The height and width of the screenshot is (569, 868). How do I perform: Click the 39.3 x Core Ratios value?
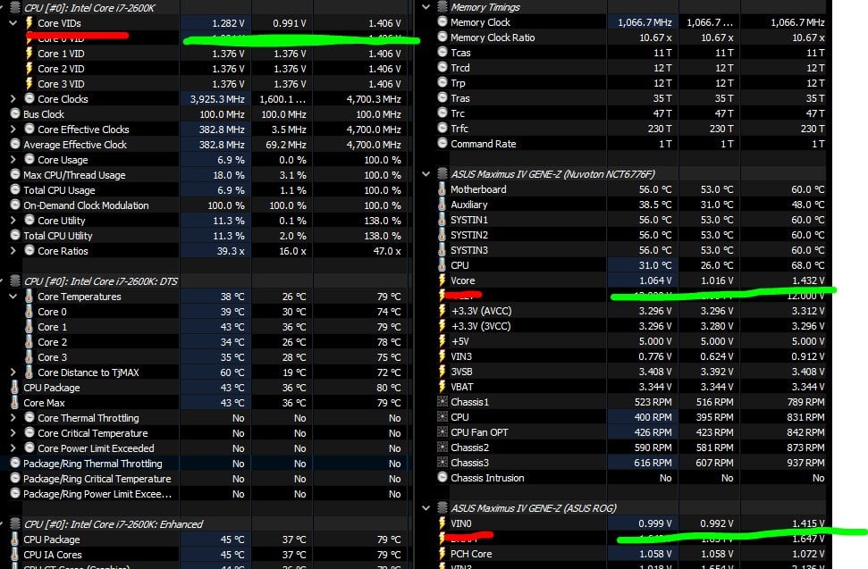[x=231, y=251]
